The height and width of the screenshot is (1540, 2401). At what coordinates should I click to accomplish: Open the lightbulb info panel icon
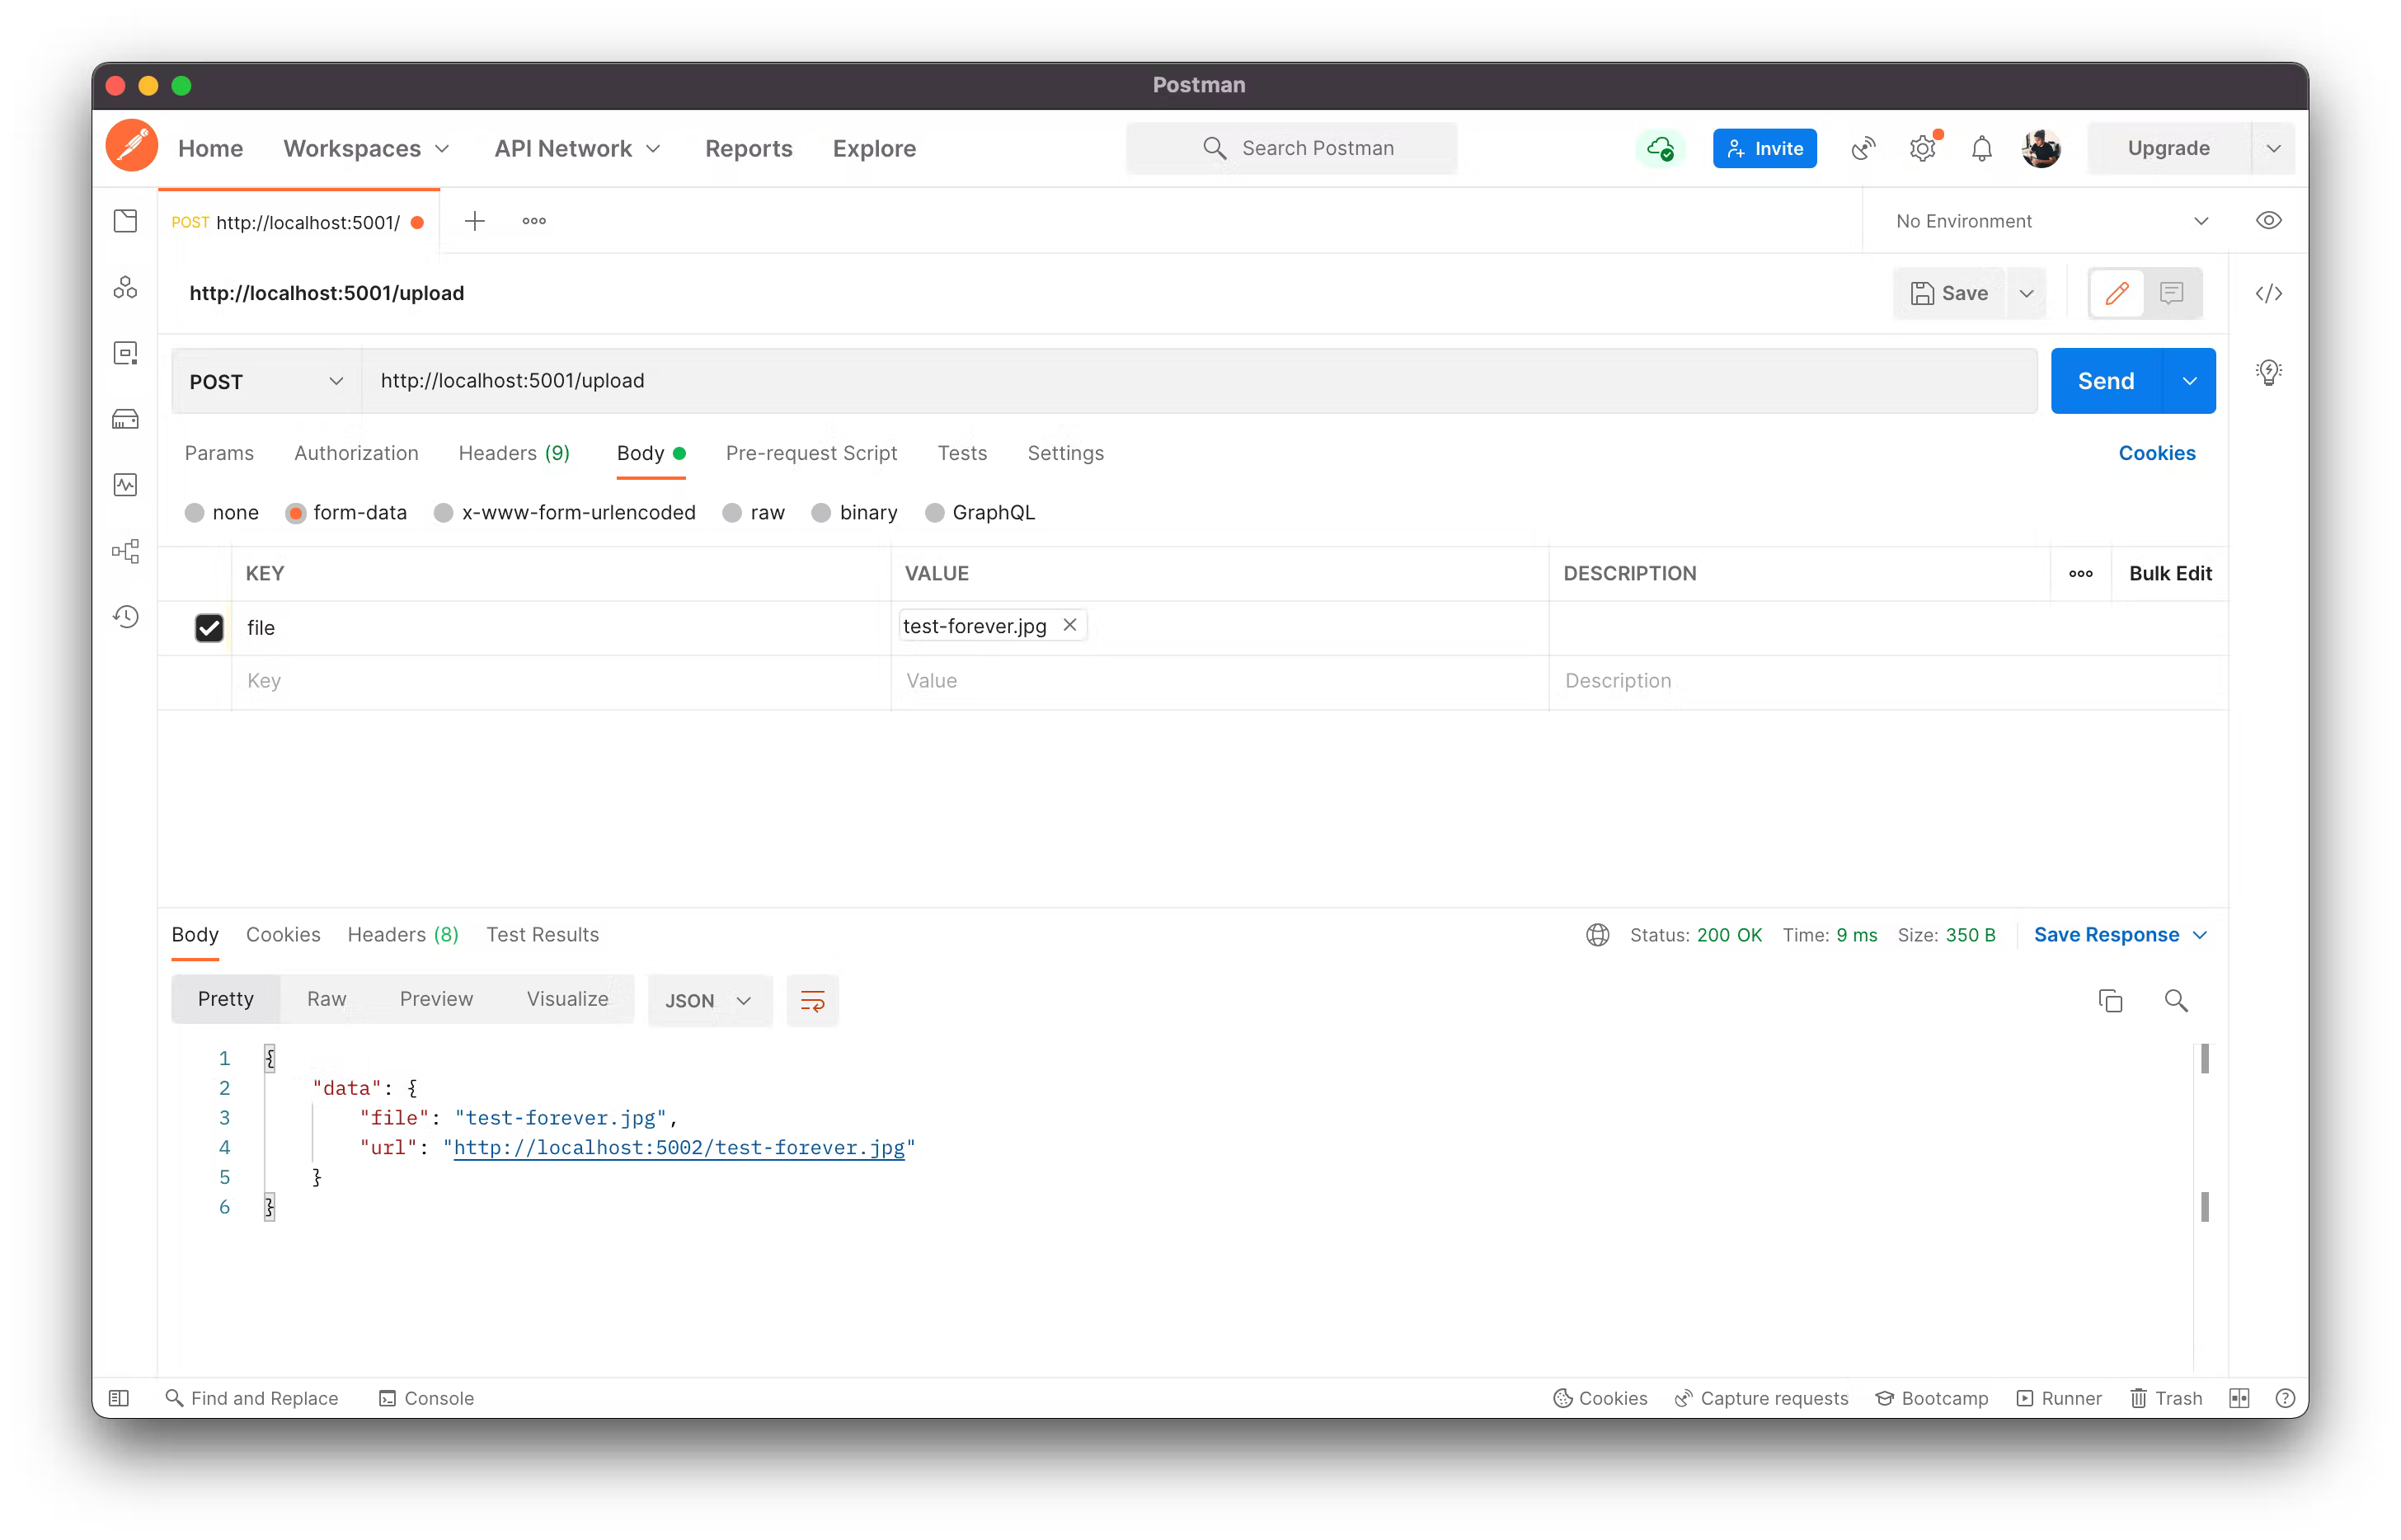click(x=2268, y=373)
